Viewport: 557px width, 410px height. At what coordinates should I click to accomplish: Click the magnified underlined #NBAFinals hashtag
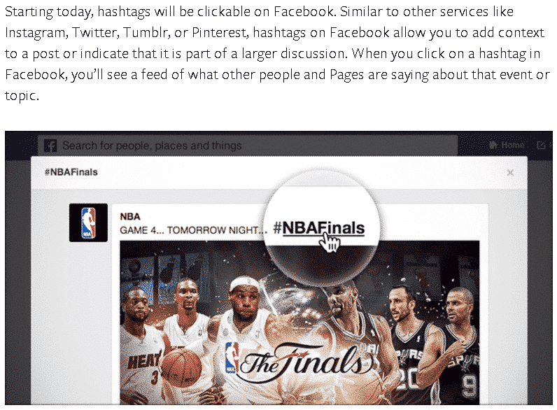pos(318,227)
